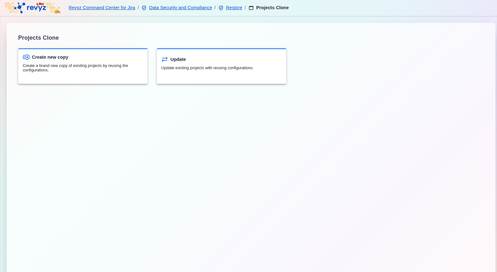This screenshot has width=497, height=272.
Task: Click the revyz wordmark text
Action: 36,8
